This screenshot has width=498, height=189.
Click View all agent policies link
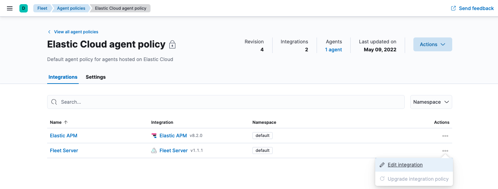[76, 32]
